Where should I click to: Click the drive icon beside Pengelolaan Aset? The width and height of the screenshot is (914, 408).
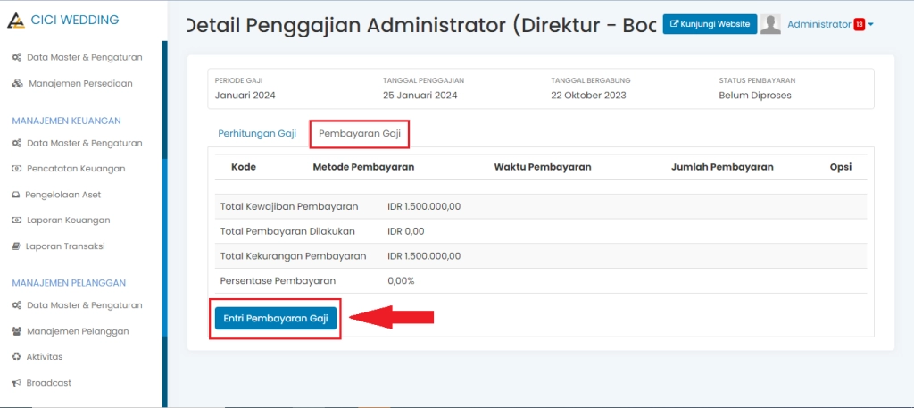coord(16,195)
